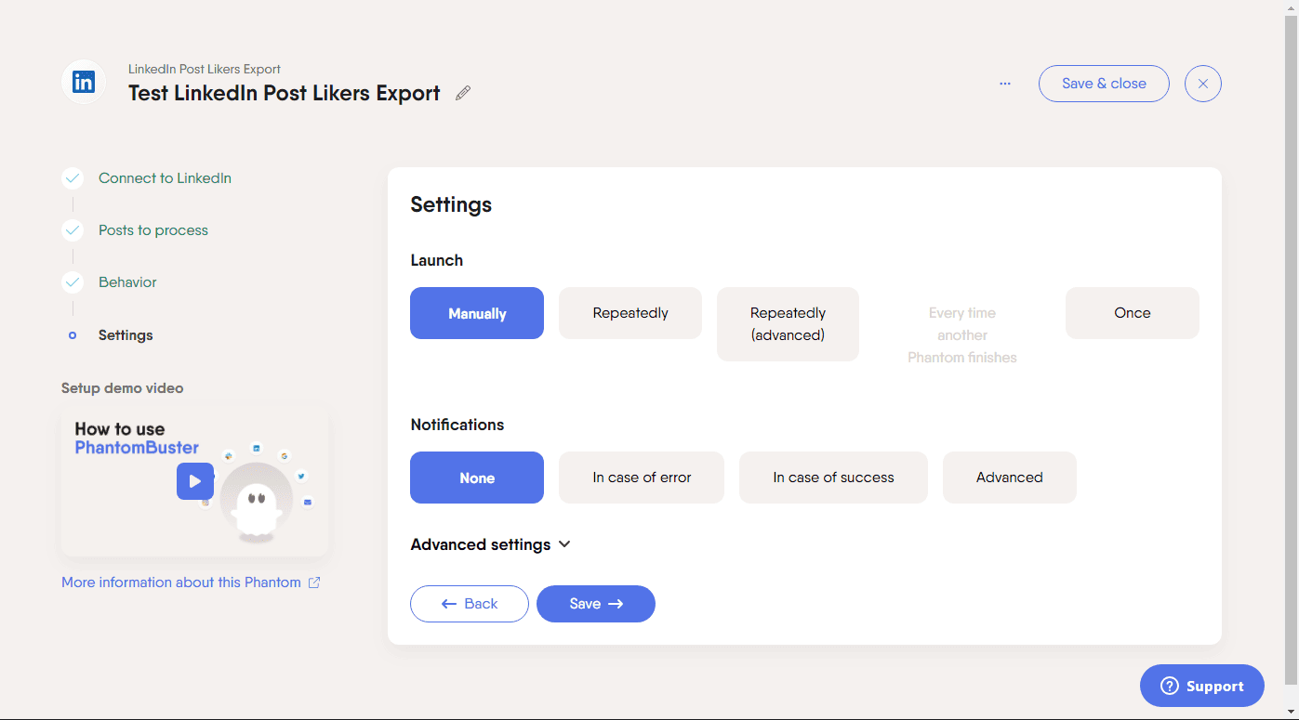Open the Support chat button
1299x720 pixels.
tap(1202, 686)
